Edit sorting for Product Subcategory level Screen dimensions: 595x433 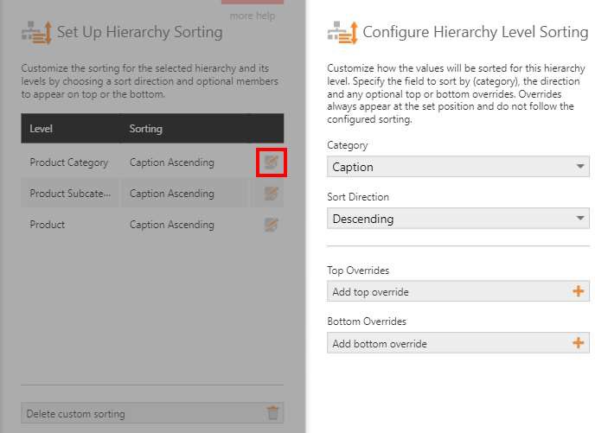tap(272, 194)
